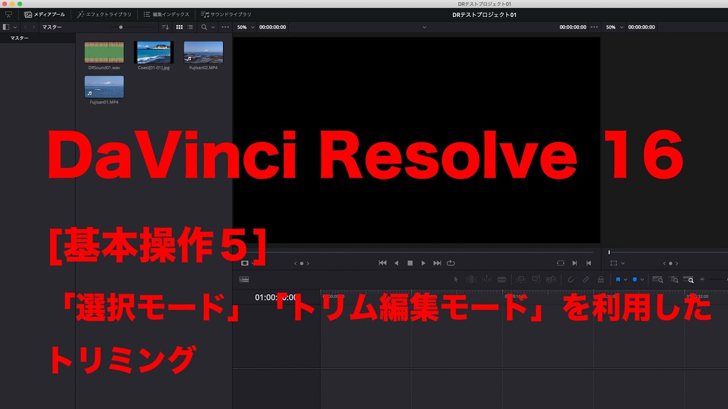Screen dimensions: 728x409
Task: Click the source viewer scrubber bar
Action: pos(414,252)
